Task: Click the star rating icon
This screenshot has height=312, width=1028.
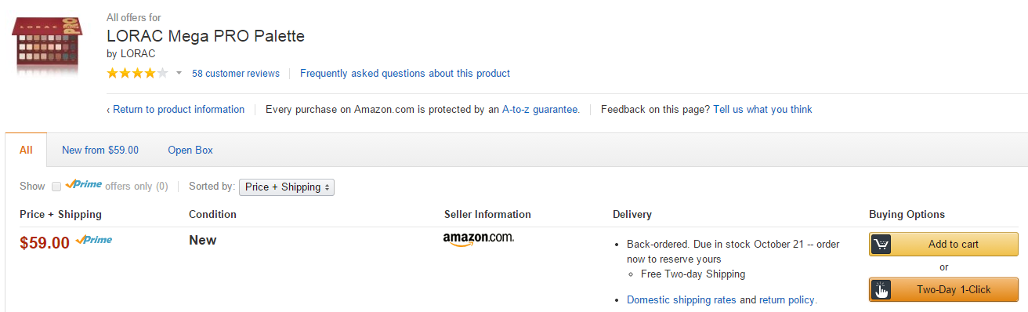Action: [x=137, y=74]
